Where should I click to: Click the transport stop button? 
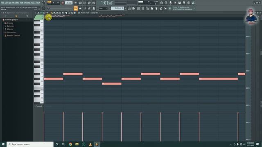[58, 3]
